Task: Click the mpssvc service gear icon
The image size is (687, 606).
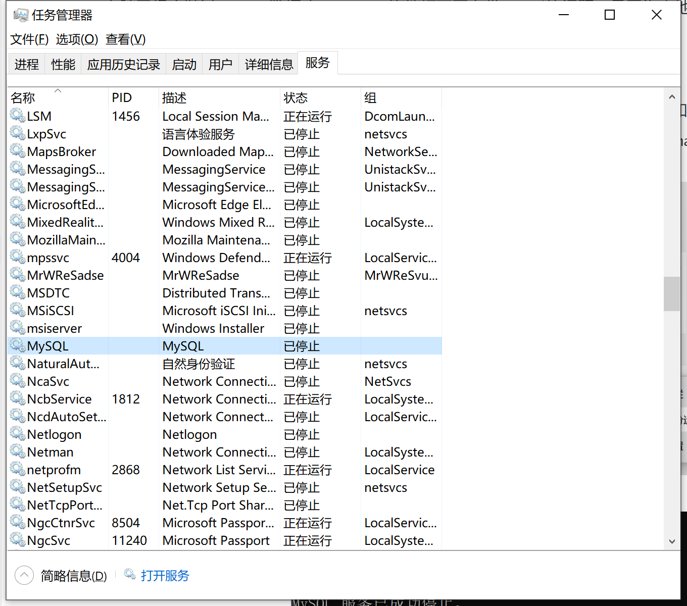Action: 18,257
